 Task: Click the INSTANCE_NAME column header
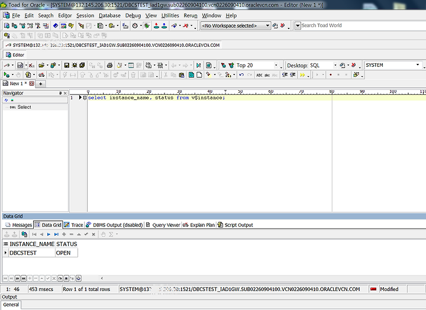click(32, 244)
